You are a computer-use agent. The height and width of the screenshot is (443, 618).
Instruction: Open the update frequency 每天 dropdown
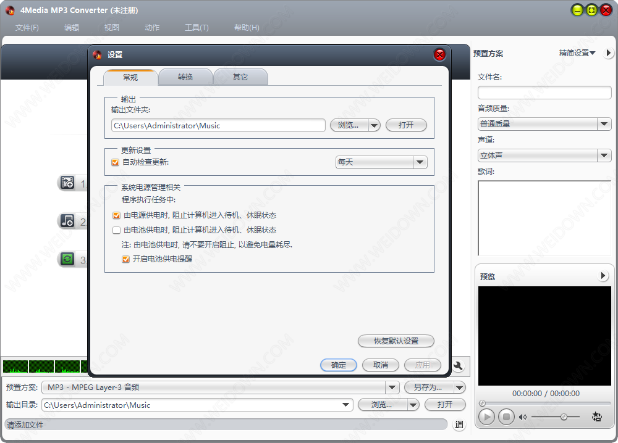pos(381,162)
